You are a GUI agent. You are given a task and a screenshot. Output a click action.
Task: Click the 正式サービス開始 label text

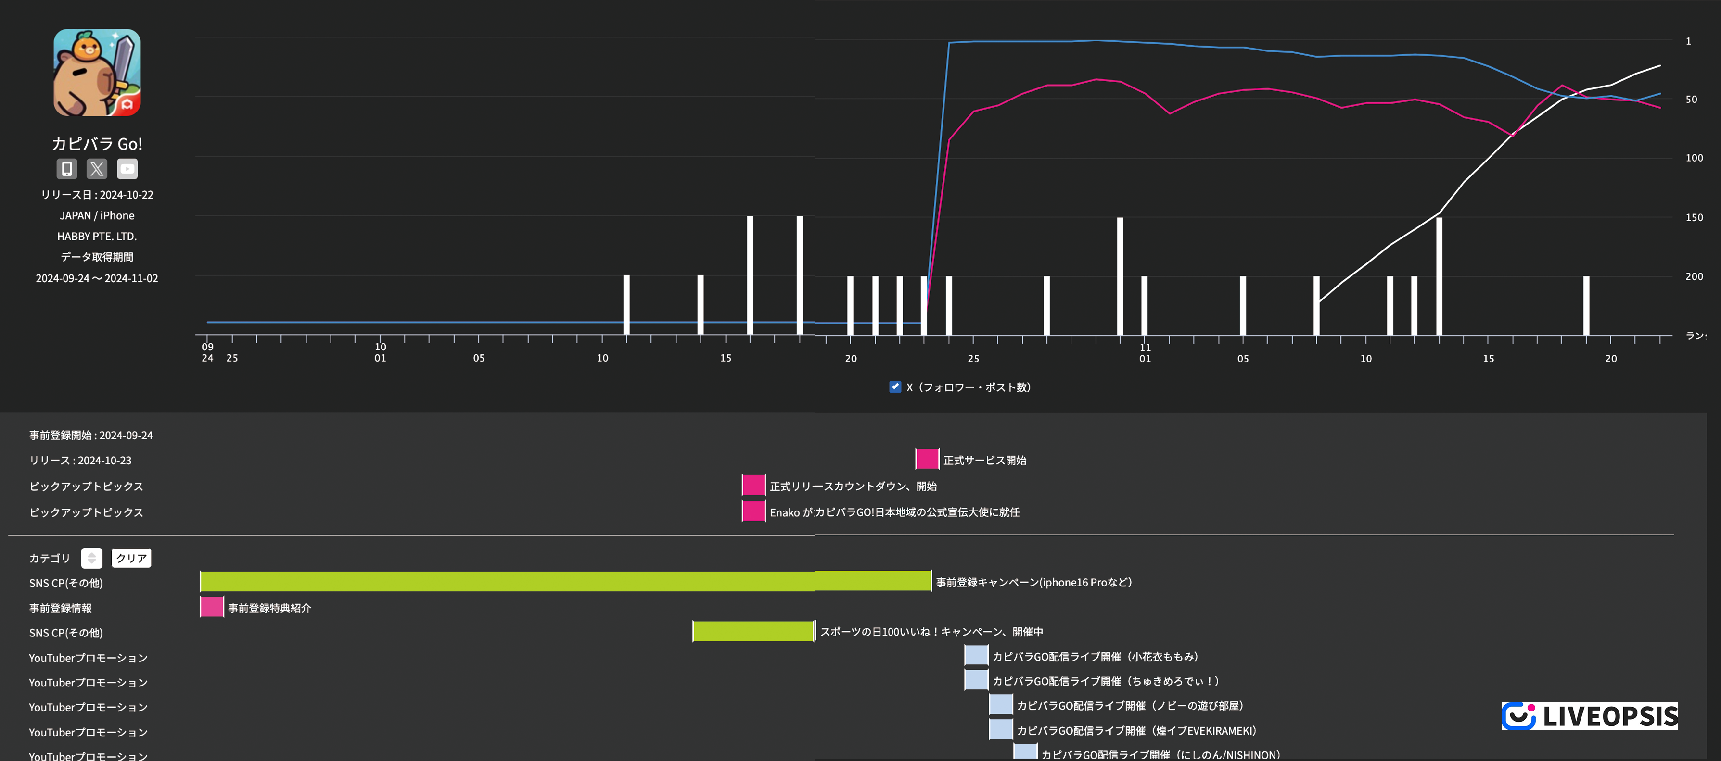click(985, 460)
